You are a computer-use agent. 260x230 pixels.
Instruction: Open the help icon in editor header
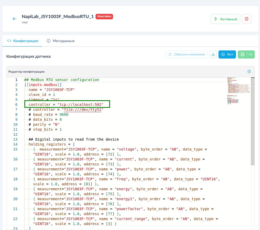coord(249,72)
